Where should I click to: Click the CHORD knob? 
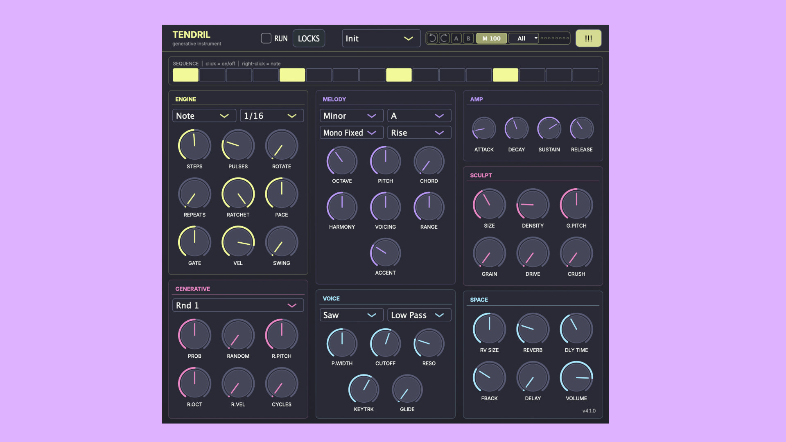coord(429,161)
